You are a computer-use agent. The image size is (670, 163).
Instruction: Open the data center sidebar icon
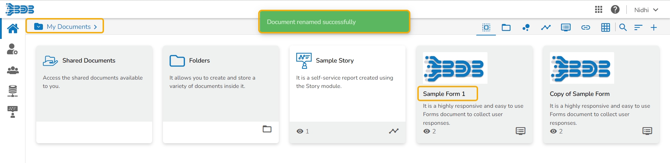coord(13,91)
